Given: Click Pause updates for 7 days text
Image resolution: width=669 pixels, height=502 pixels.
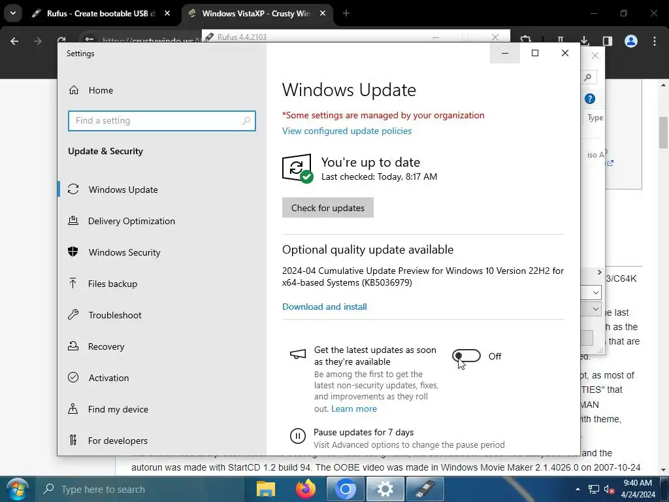Looking at the screenshot, I should point(363,433).
